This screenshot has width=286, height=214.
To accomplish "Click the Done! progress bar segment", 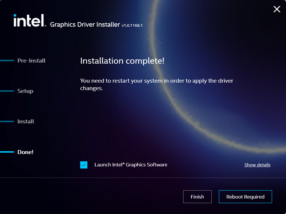I will click(7, 152).
